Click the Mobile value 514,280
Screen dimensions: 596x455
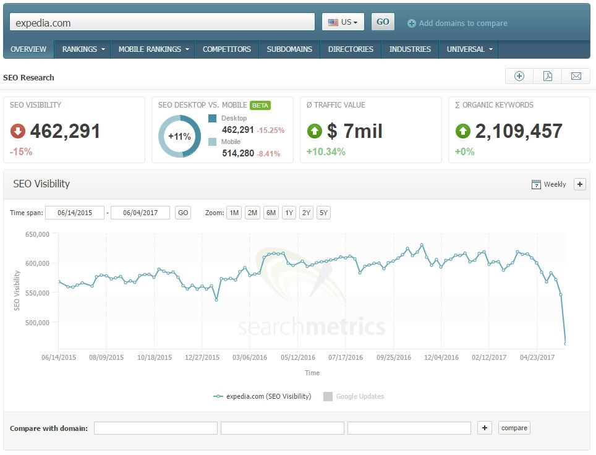pos(238,153)
